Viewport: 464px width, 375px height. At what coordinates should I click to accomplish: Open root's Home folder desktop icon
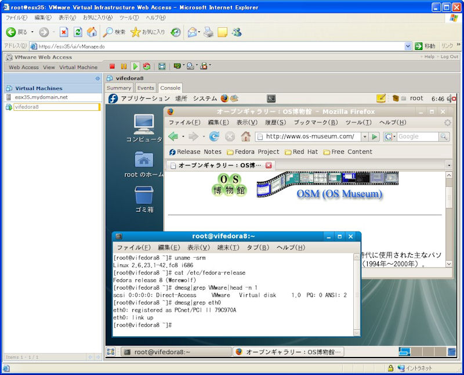click(144, 165)
